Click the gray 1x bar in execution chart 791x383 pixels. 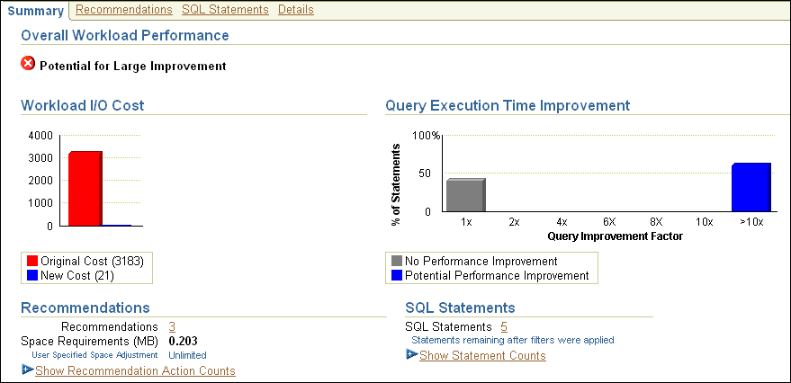pyautogui.click(x=465, y=194)
